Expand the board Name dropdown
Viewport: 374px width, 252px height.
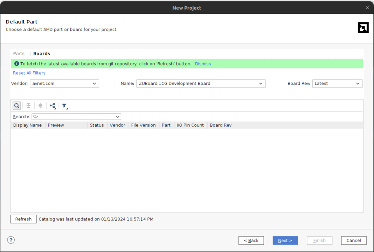tap(201, 84)
